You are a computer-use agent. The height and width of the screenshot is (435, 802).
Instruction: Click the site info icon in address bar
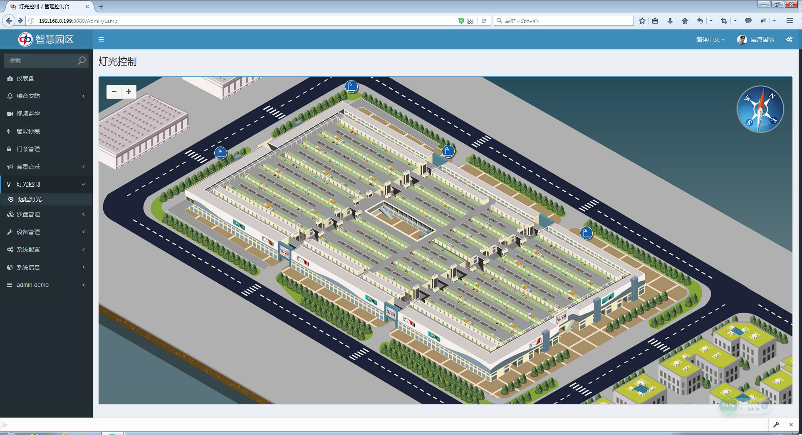(x=31, y=21)
